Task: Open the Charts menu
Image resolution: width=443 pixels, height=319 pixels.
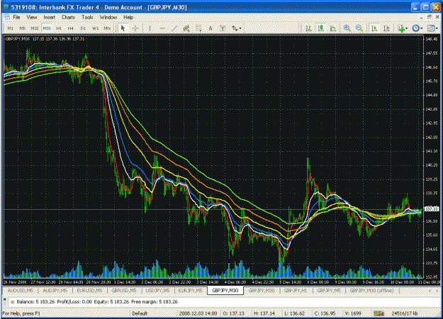Action: 68,17
